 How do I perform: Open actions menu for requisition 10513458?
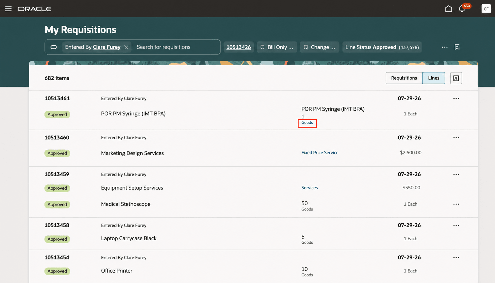456,225
